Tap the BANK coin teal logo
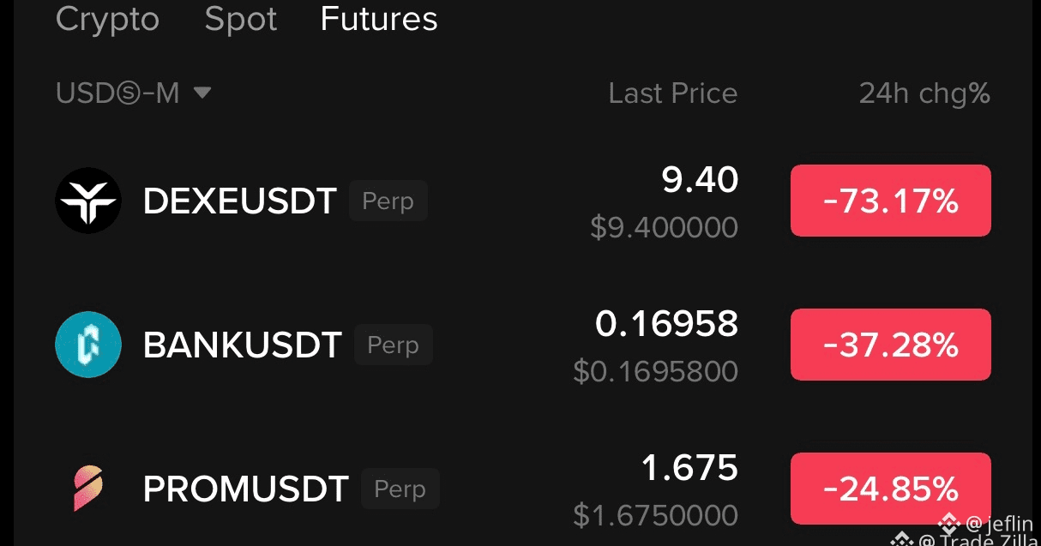Viewport: 1041px width, 546px height. coord(88,345)
